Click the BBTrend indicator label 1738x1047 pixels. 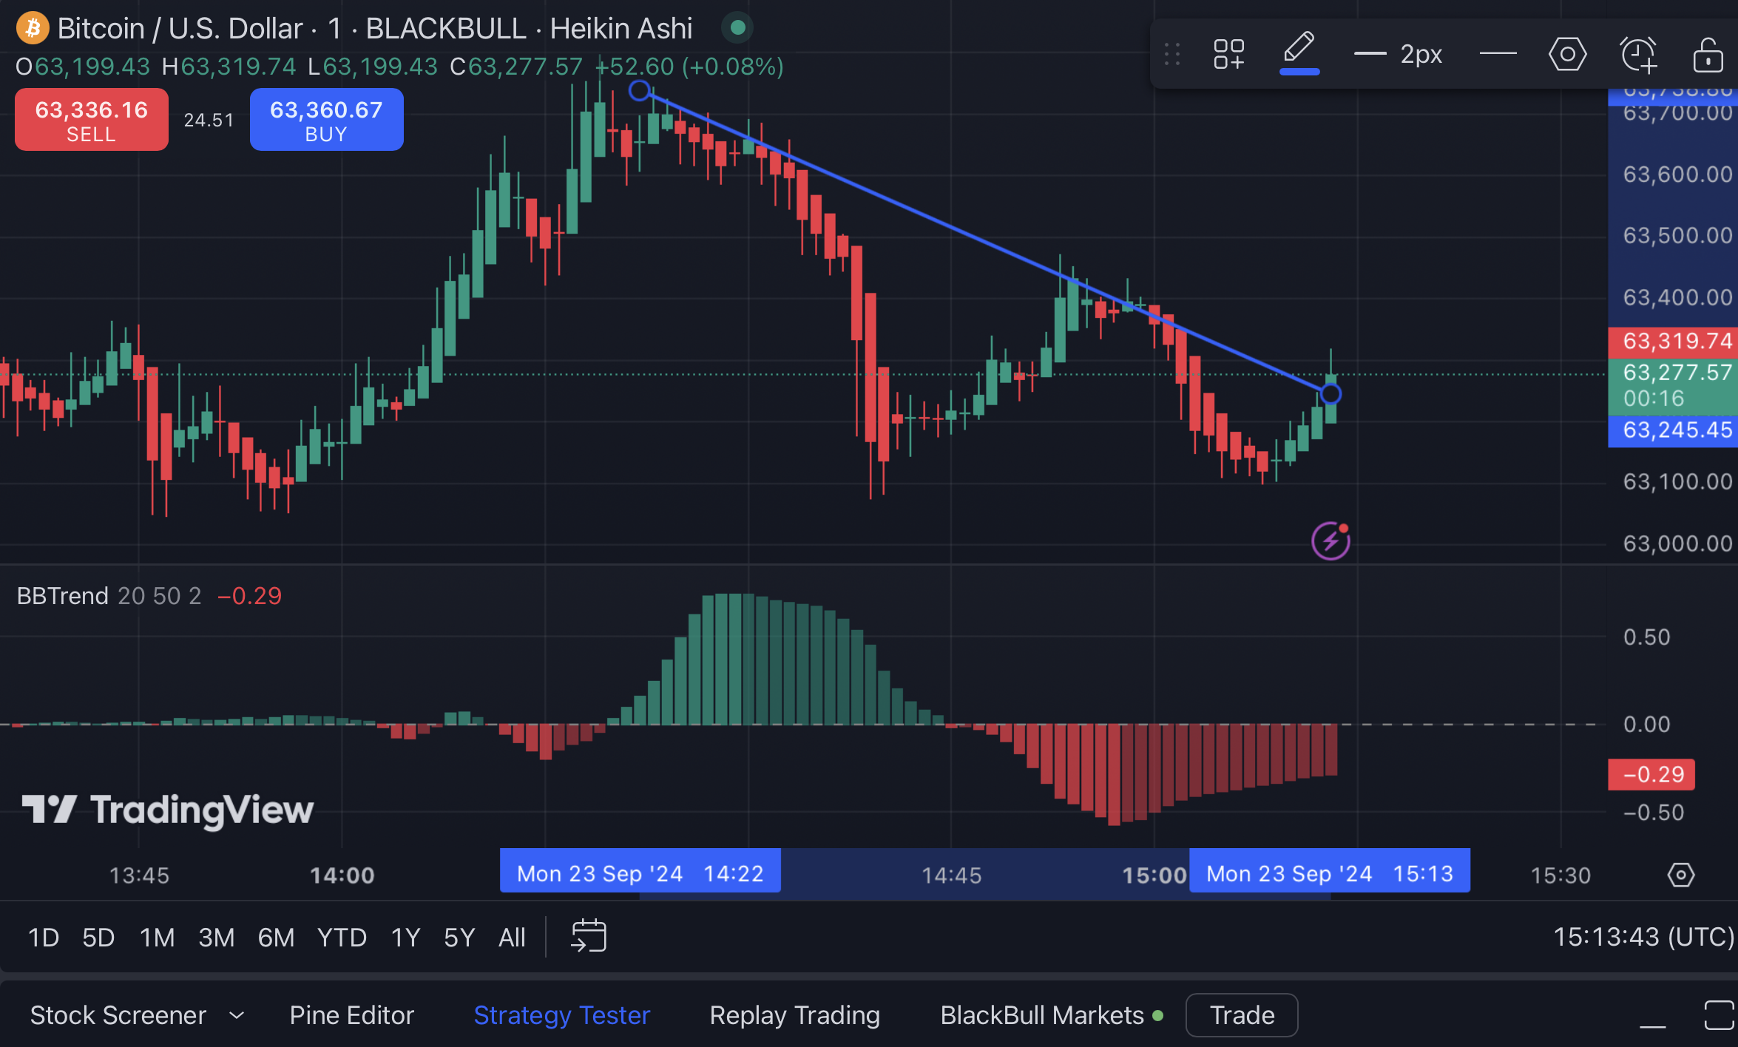62,596
